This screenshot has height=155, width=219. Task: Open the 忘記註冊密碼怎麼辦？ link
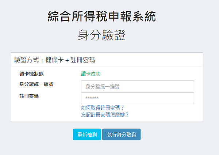click(105, 115)
